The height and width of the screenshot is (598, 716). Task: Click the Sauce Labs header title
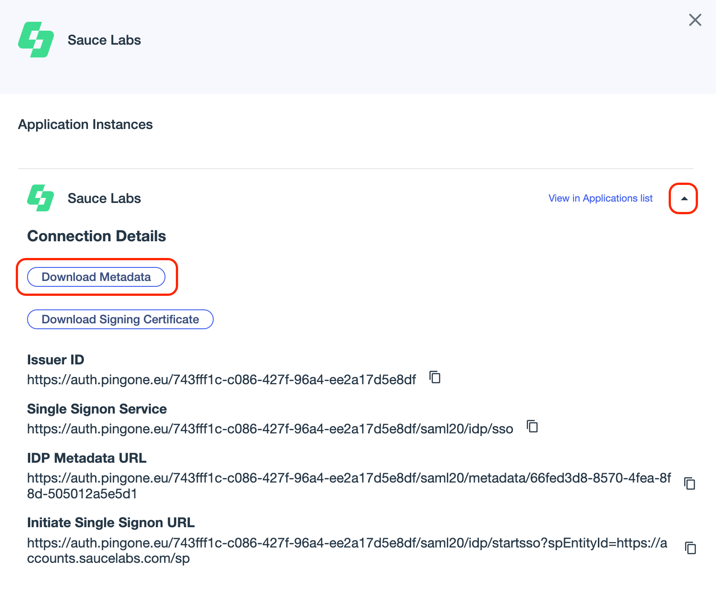point(104,40)
